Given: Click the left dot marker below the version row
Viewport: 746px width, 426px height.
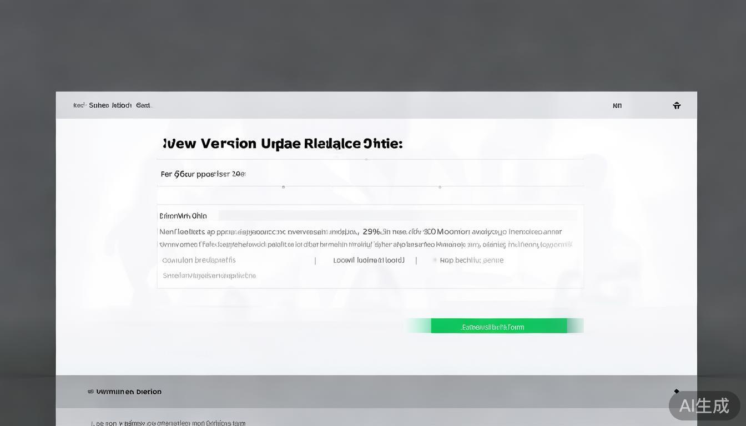Looking at the screenshot, I should pyautogui.click(x=284, y=187).
